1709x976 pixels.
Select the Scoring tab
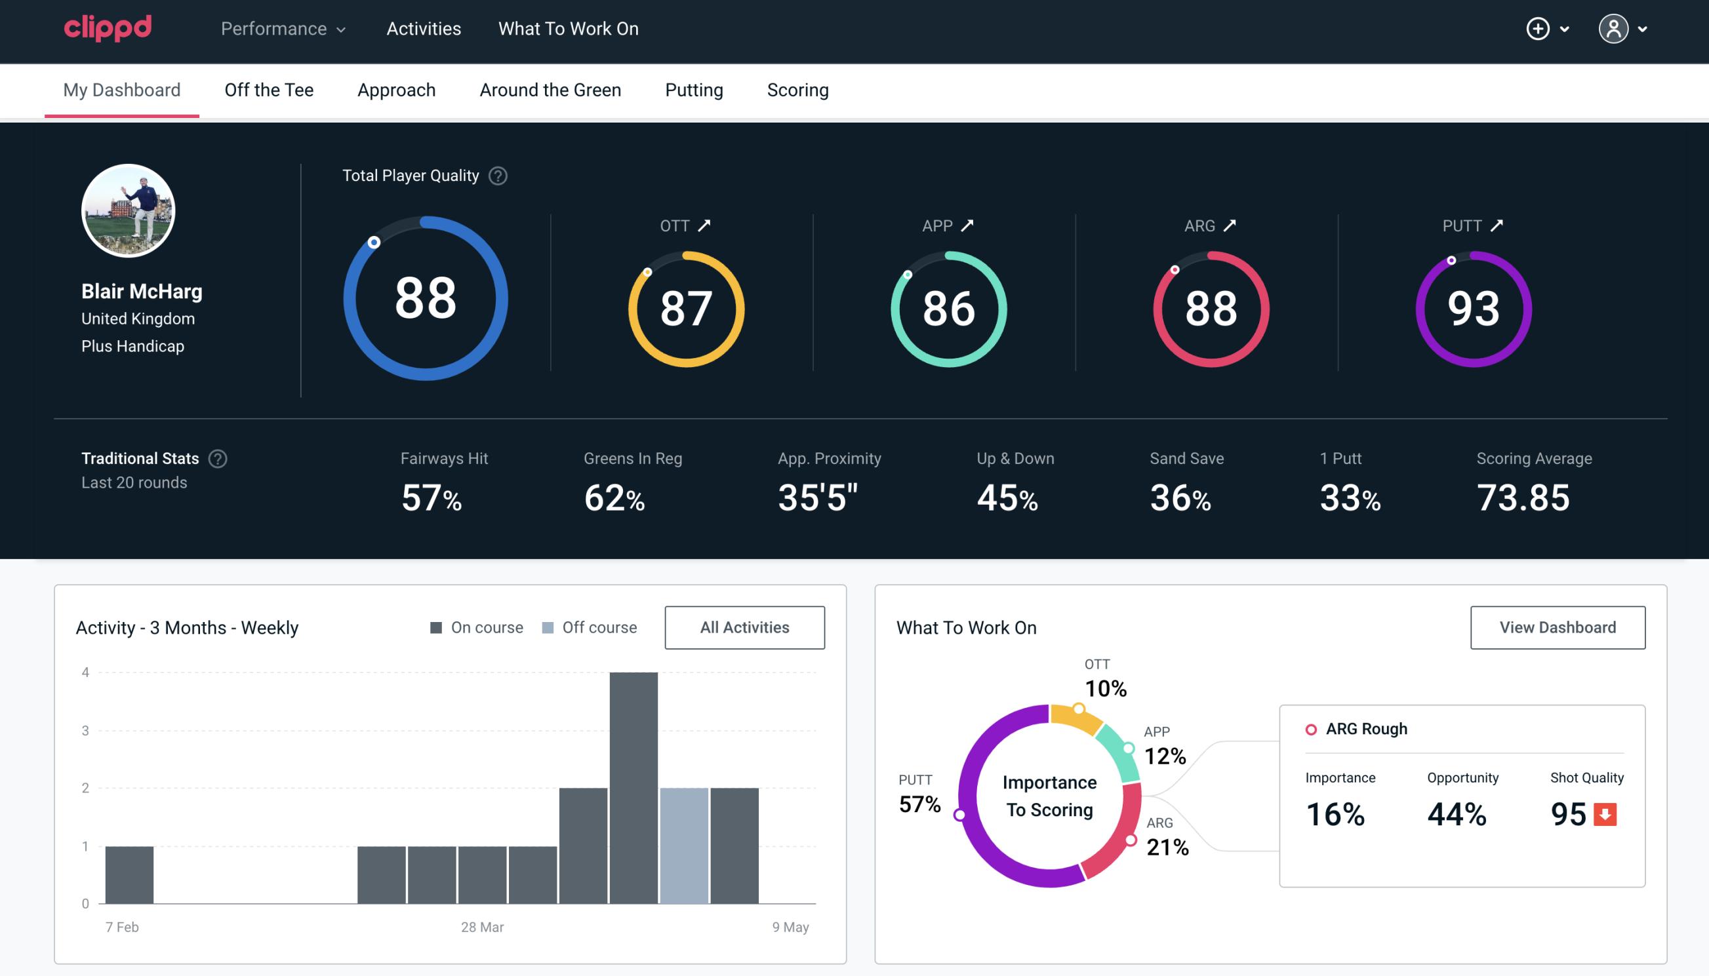point(797,89)
